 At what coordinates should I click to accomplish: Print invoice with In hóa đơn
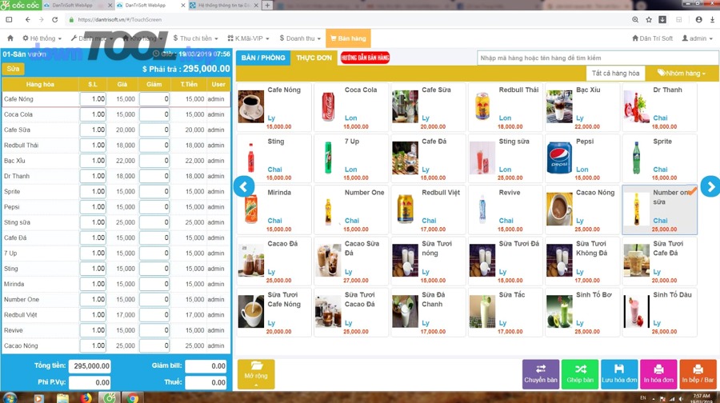(658, 374)
